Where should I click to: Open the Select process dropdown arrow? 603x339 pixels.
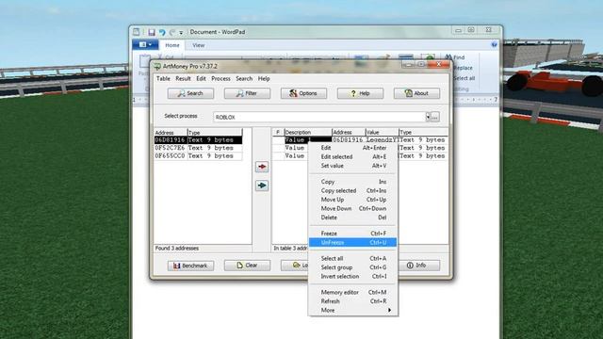428,117
